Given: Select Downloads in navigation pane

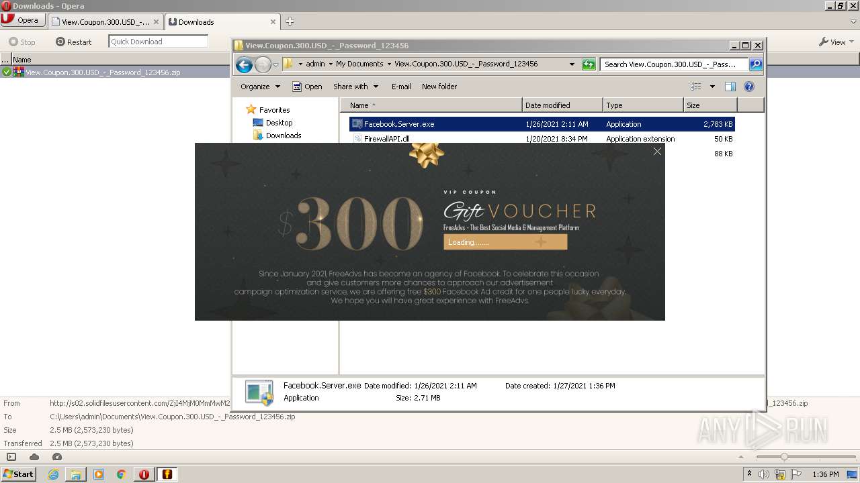Looking at the screenshot, I should pos(277,136).
